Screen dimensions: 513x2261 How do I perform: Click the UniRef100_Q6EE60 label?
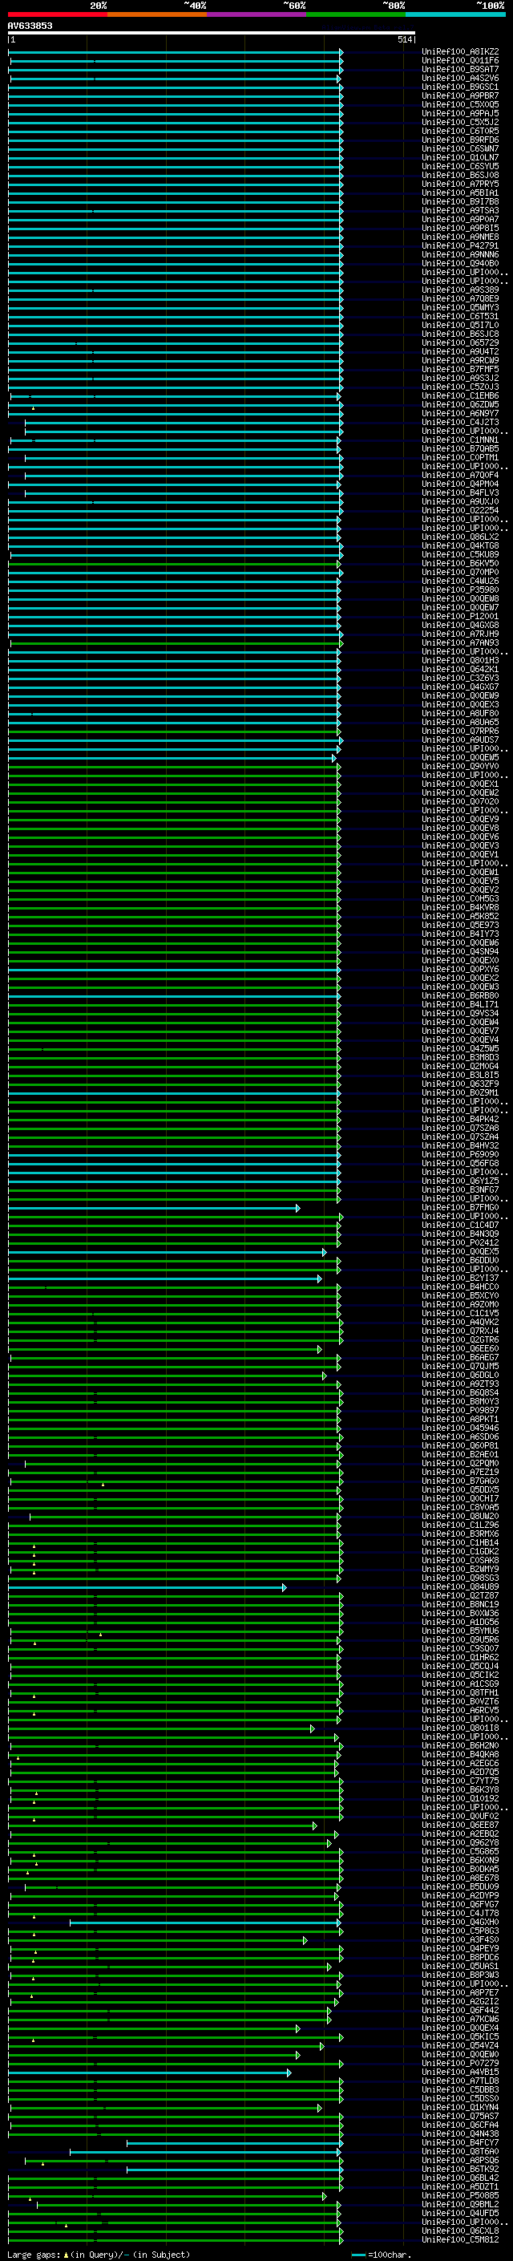(x=460, y=1350)
